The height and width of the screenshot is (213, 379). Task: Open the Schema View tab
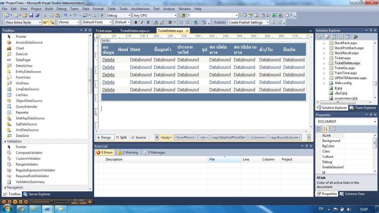pos(352,194)
